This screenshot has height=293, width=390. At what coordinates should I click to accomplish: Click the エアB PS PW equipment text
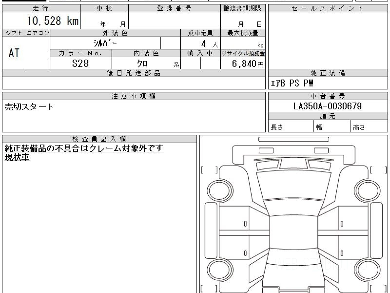pyautogui.click(x=292, y=84)
